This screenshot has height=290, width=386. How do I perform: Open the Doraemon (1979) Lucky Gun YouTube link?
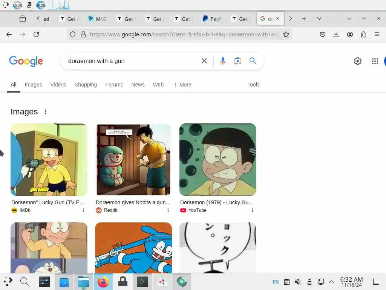pos(217,202)
